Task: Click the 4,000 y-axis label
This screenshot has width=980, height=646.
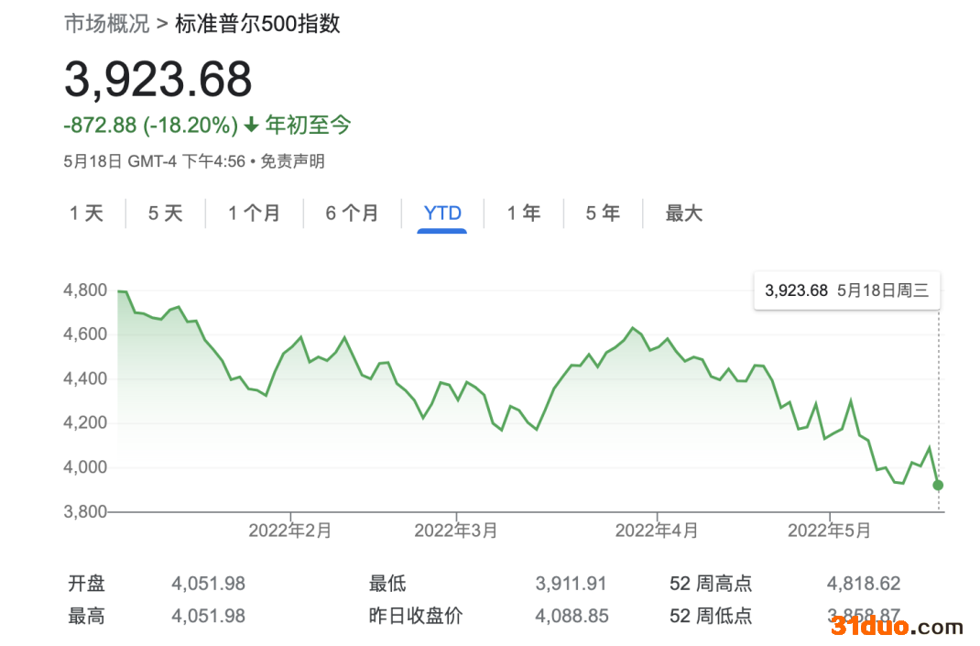Action: pyautogui.click(x=85, y=467)
